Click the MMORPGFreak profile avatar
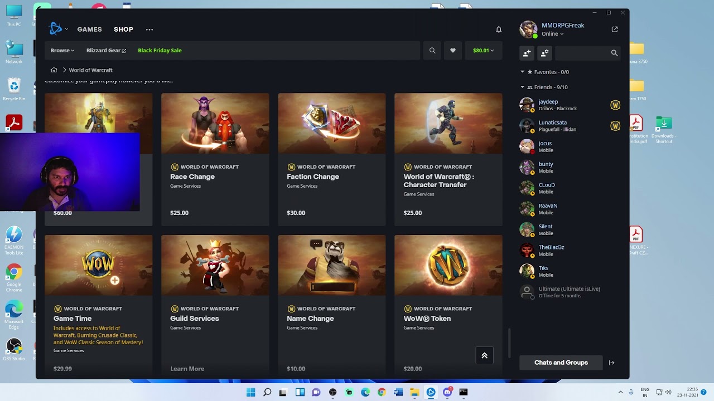 pyautogui.click(x=528, y=29)
